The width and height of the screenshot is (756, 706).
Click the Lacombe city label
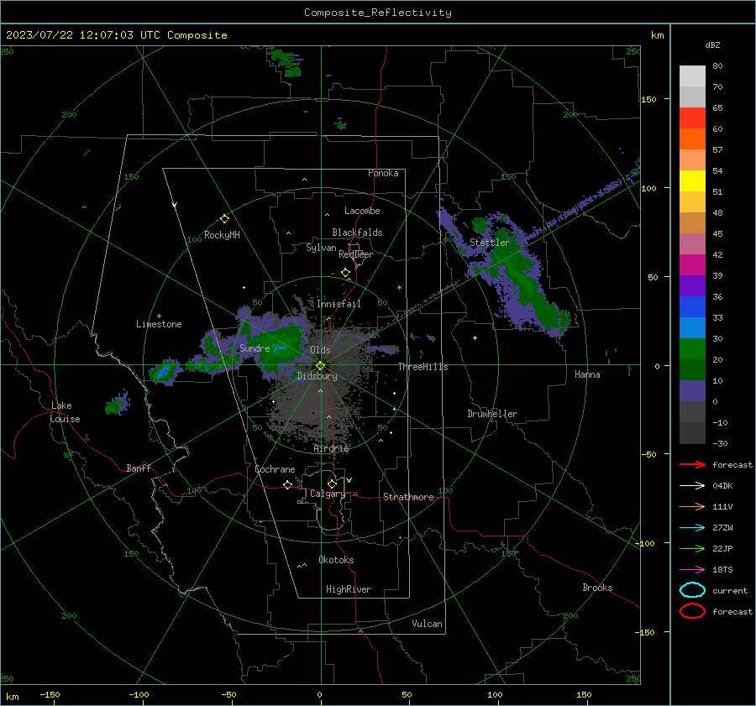(x=362, y=211)
